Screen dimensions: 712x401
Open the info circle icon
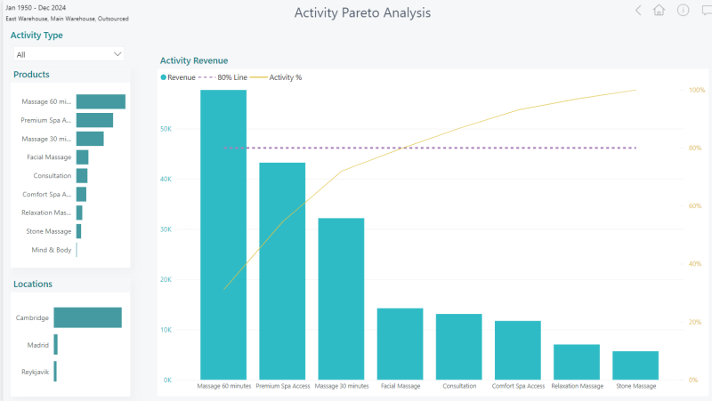tap(683, 10)
